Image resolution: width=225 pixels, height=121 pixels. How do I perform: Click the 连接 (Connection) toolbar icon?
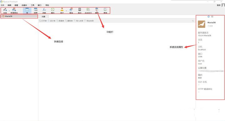pyautogui.click(x=5, y=11)
